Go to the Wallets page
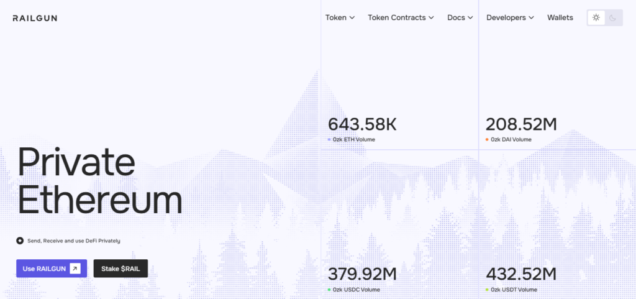The width and height of the screenshot is (636, 299). click(560, 18)
